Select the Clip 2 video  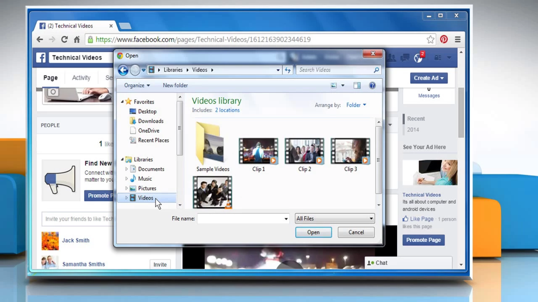point(305,154)
